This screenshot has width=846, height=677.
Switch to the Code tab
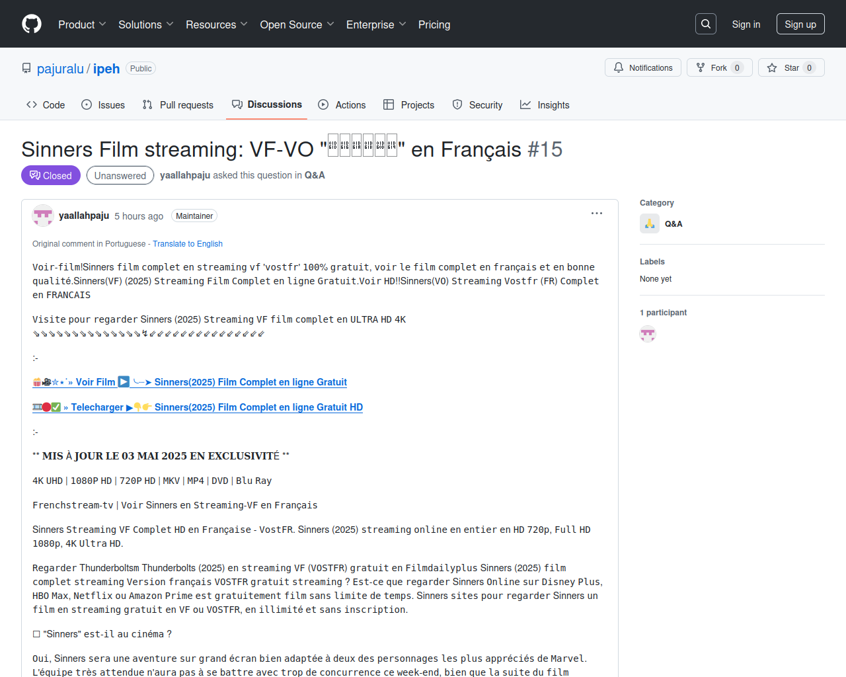tap(46, 104)
